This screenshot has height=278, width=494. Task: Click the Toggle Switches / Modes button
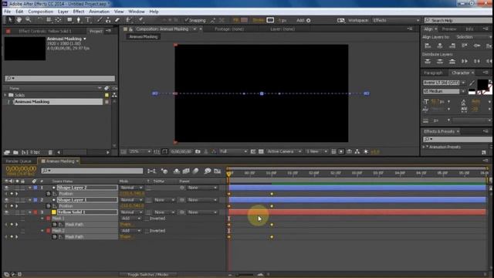(147, 275)
